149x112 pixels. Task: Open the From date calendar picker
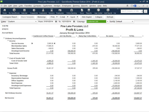(56, 22)
